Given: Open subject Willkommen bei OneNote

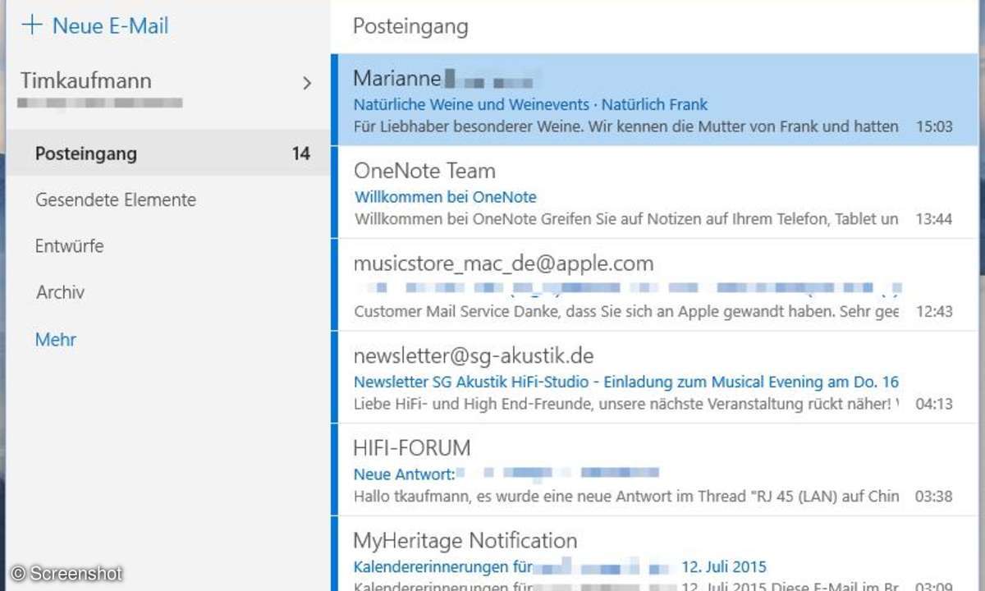Looking at the screenshot, I should 446,197.
